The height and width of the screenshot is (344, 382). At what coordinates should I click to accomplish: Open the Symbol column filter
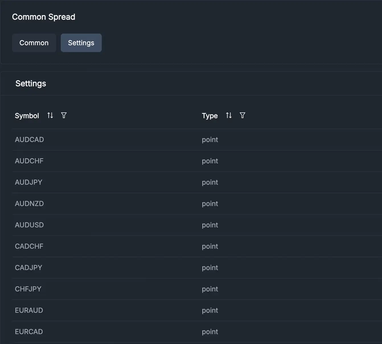click(x=64, y=115)
